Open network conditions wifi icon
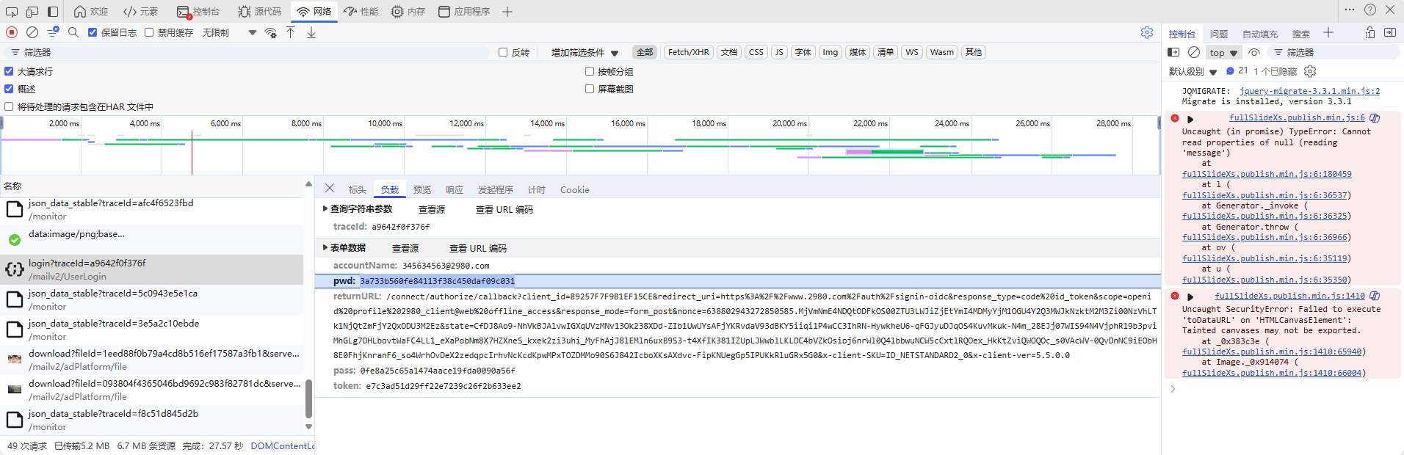1404x455 pixels. pos(271,33)
